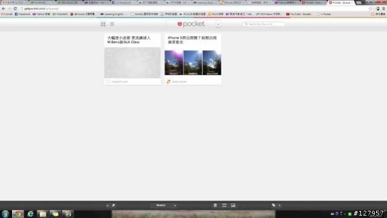Switch to the inactive Pocket Queue tab
This screenshot has height=218, width=387.
[313, 2]
